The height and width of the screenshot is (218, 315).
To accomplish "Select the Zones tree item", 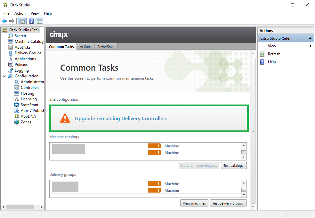I will tap(26, 122).
